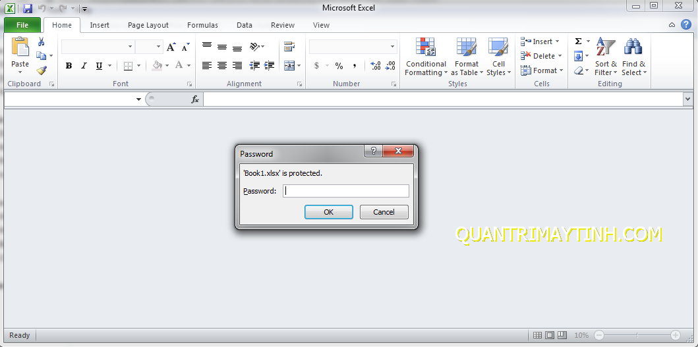Click Delete cells button

coord(541,56)
